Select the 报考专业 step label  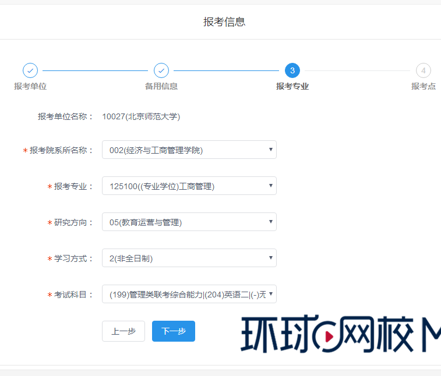click(x=292, y=86)
